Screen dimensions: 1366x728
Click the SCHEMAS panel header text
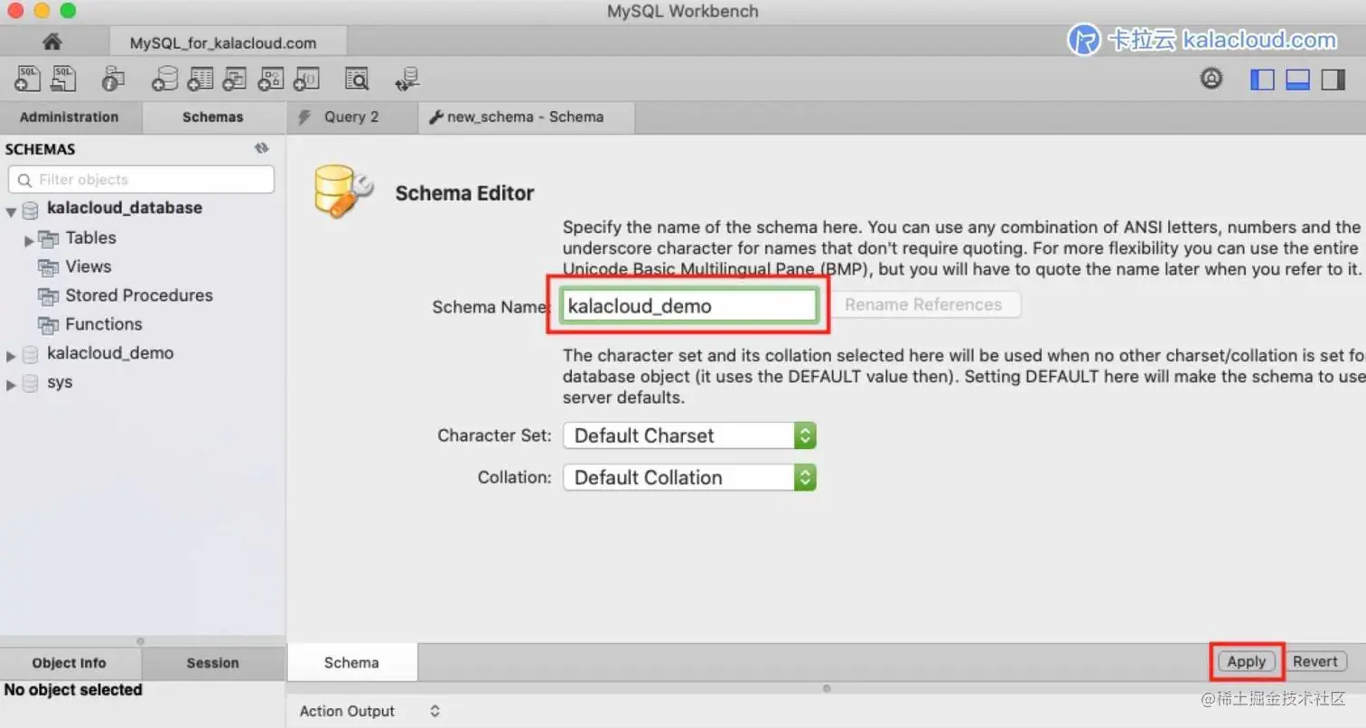coord(41,149)
